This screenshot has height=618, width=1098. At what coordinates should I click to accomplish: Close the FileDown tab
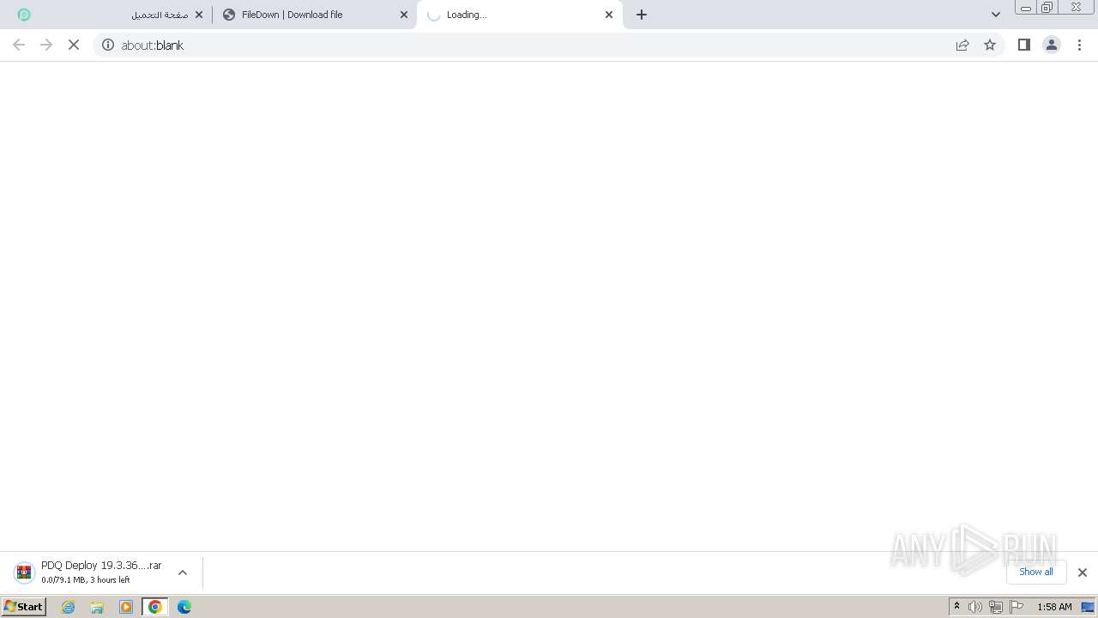404,15
